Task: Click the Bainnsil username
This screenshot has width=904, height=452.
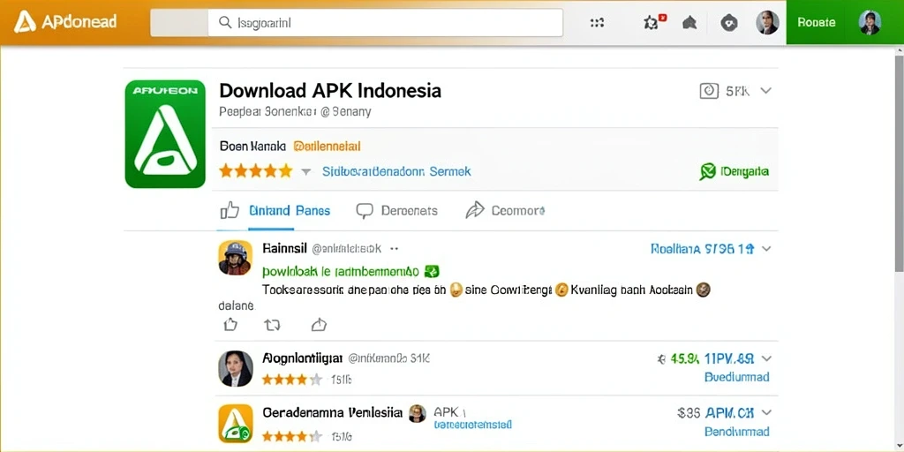Action: pos(283,248)
